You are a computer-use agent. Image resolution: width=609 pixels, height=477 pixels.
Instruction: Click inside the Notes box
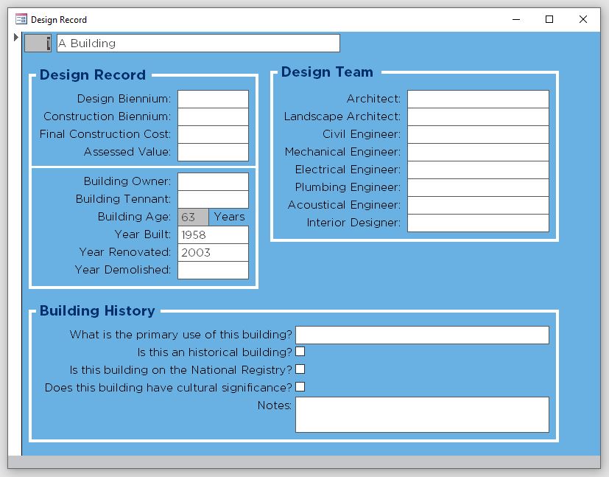pos(421,414)
